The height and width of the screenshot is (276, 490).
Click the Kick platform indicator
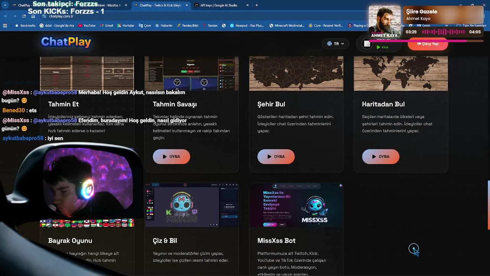382,47
